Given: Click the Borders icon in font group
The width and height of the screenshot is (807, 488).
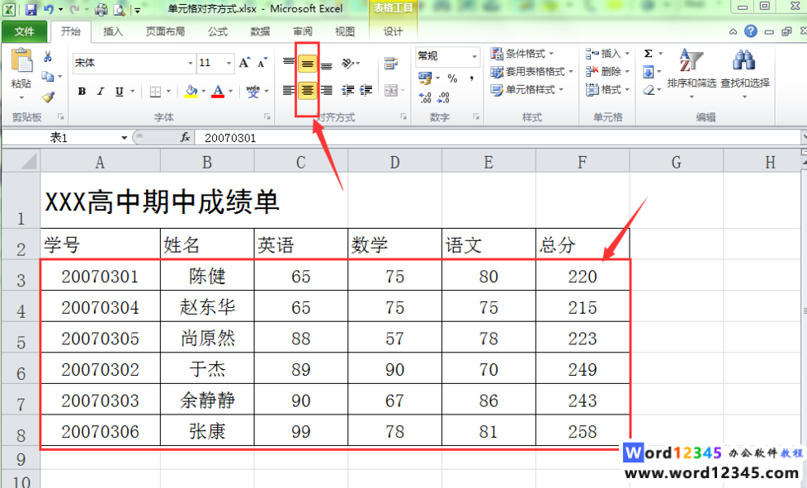Looking at the screenshot, I should [x=155, y=92].
